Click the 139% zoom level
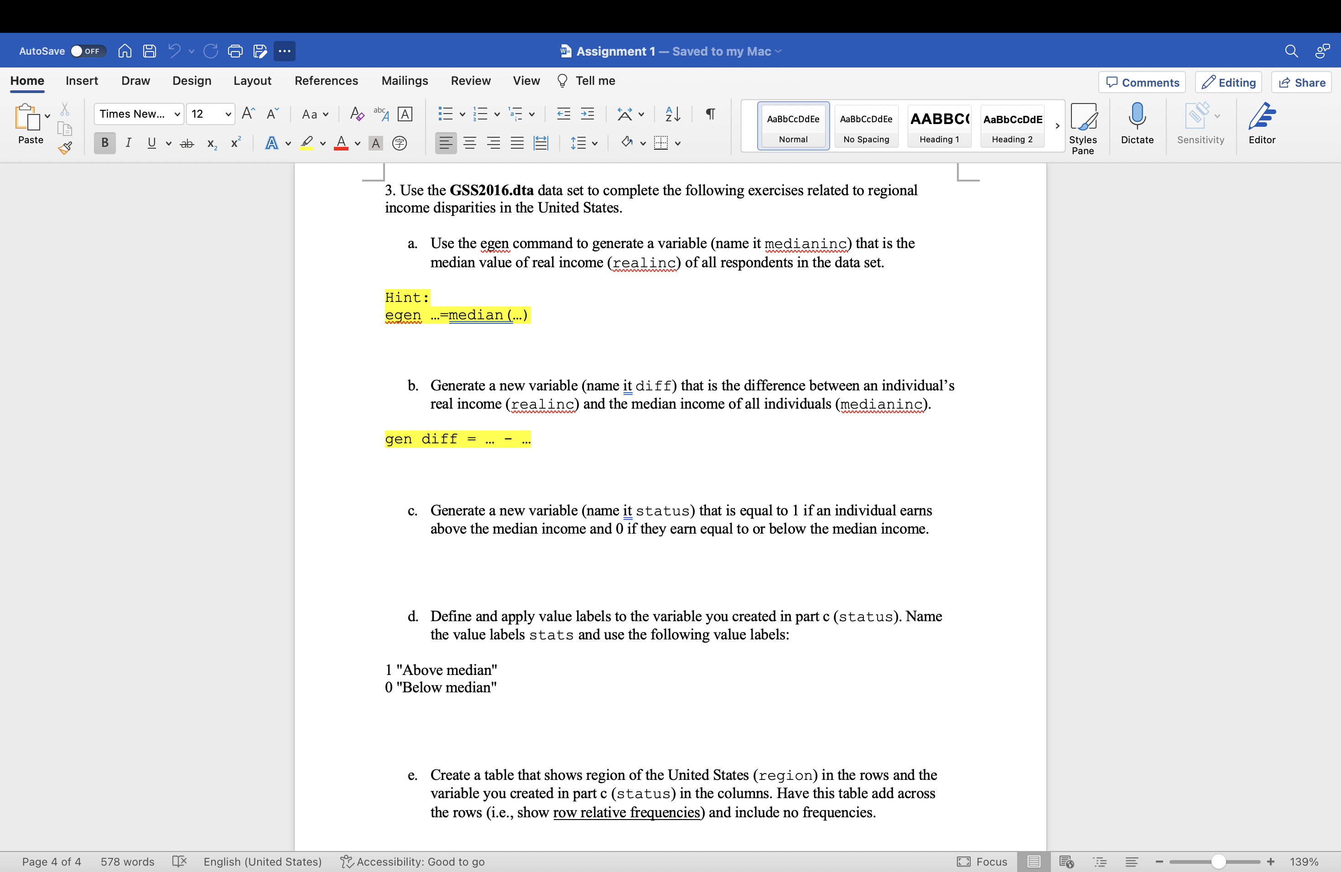Image resolution: width=1341 pixels, height=872 pixels. tap(1304, 862)
